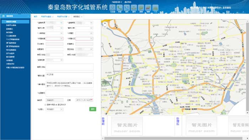Zoom out the map with minus button
The width and height of the screenshot is (249, 140).
105,27
